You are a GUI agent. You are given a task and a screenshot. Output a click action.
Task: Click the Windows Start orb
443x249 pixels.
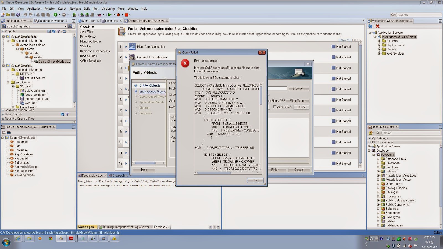point(6,243)
